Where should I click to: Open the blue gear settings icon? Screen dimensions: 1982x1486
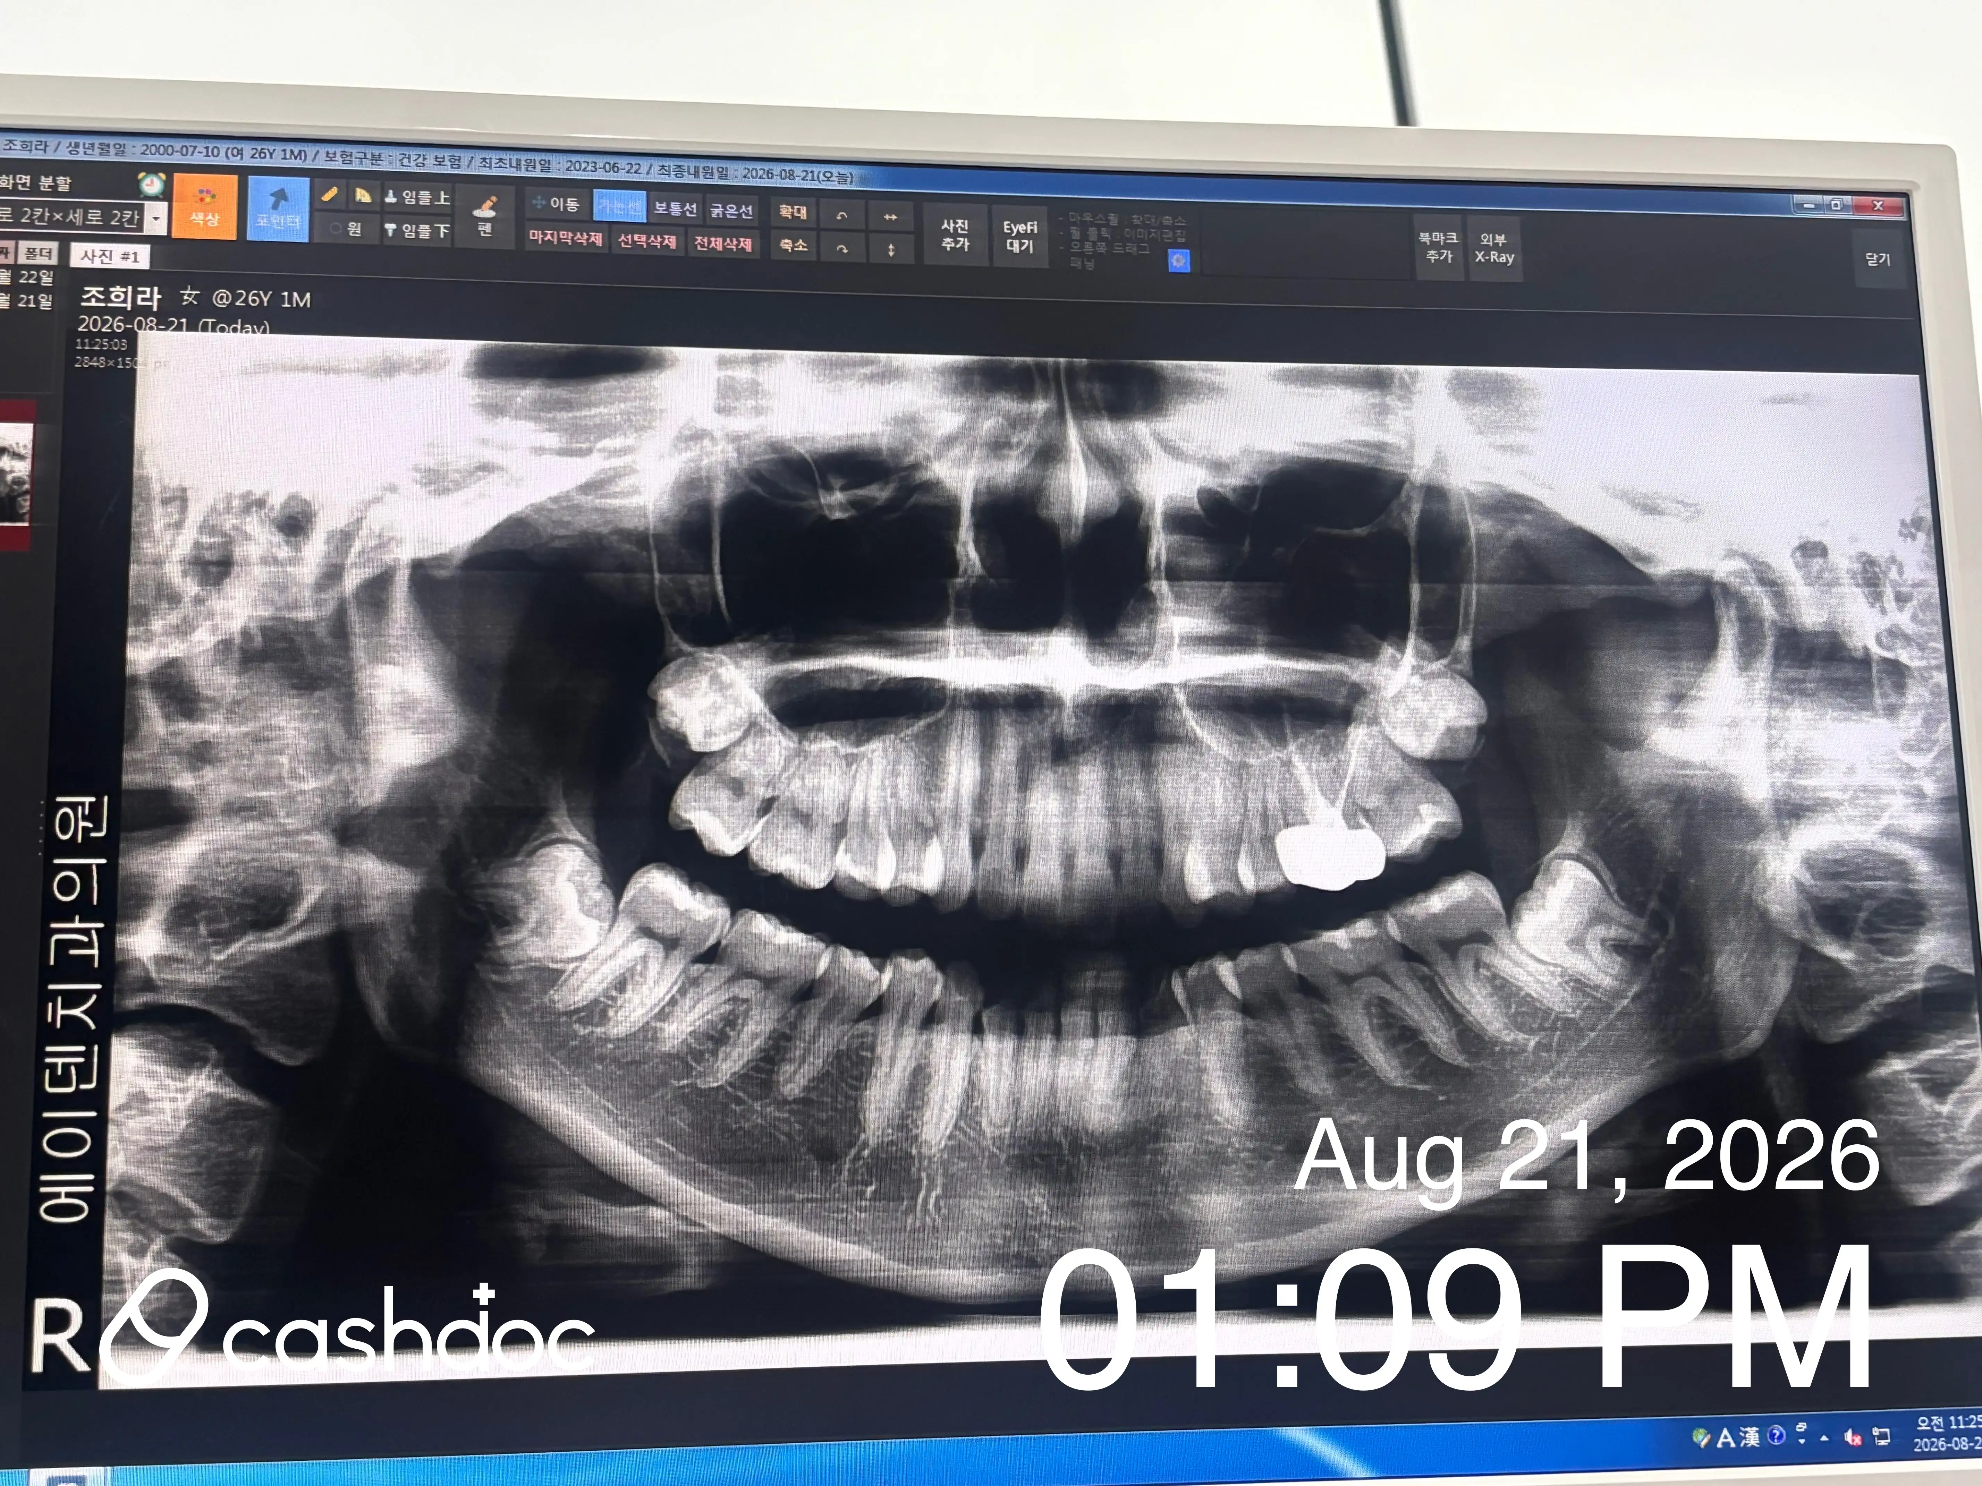1179,261
